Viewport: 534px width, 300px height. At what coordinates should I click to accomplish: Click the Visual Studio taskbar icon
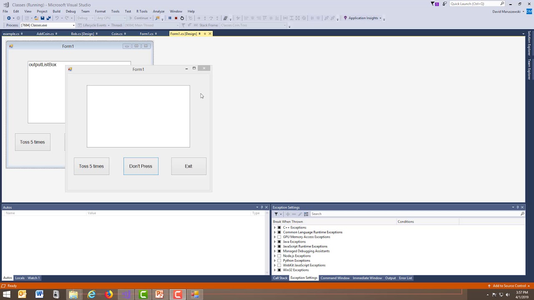tap(126, 295)
